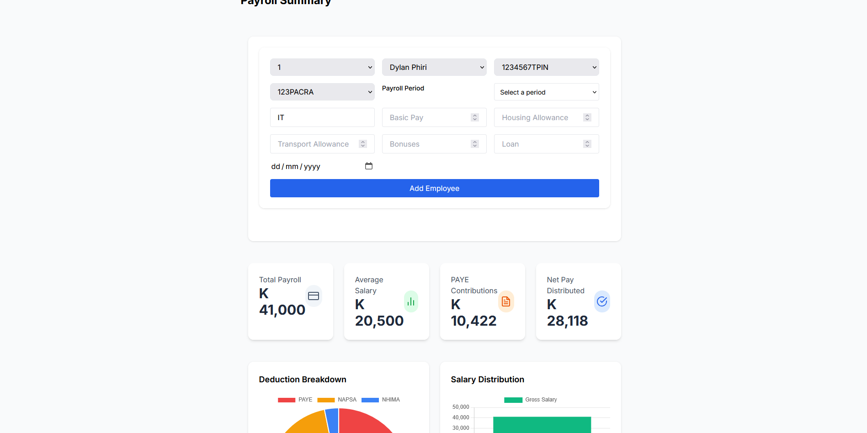Click the red PAYE pie slice

(361, 422)
